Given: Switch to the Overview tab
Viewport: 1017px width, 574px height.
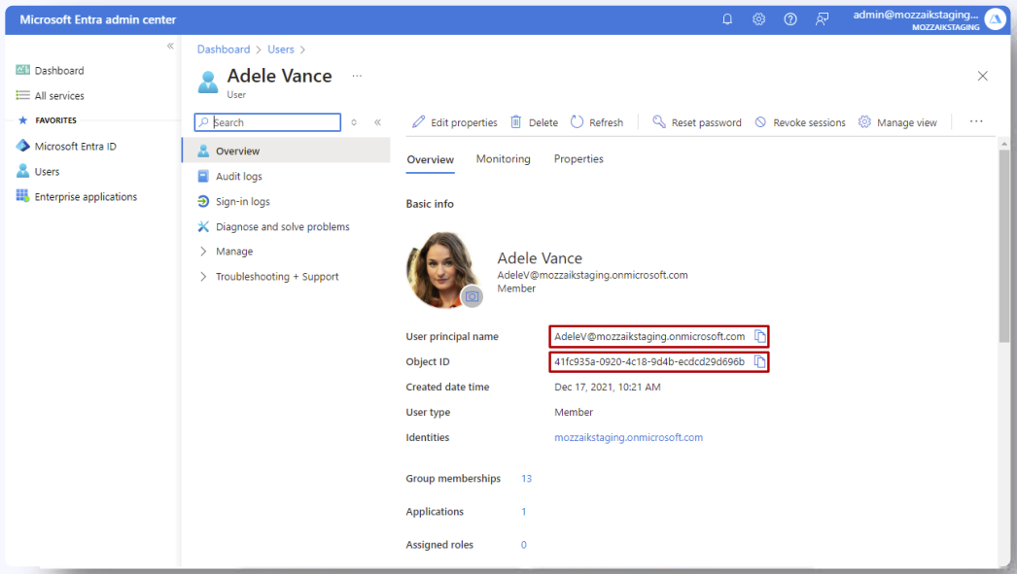Looking at the screenshot, I should tap(430, 159).
